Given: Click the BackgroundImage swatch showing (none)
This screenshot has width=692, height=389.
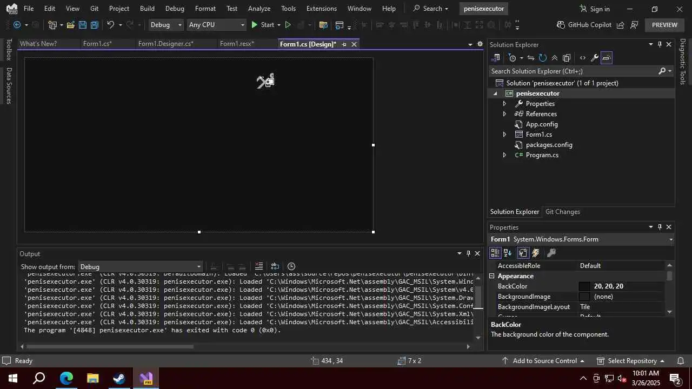Looking at the screenshot, I should click(584, 297).
